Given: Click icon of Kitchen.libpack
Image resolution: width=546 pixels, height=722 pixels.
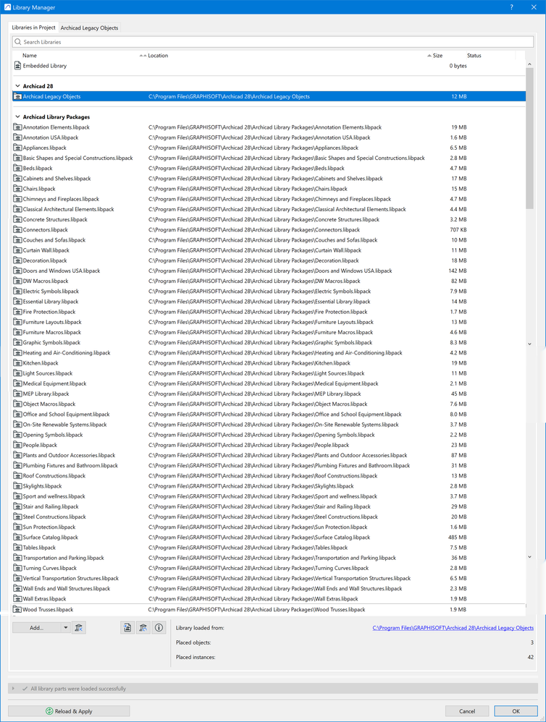Looking at the screenshot, I should (x=18, y=363).
